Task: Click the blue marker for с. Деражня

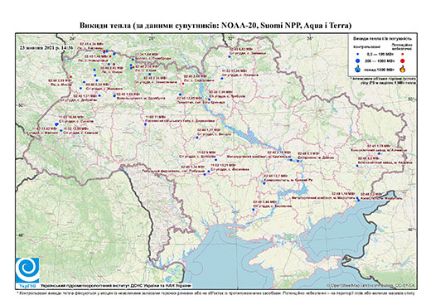Action: 145,124
